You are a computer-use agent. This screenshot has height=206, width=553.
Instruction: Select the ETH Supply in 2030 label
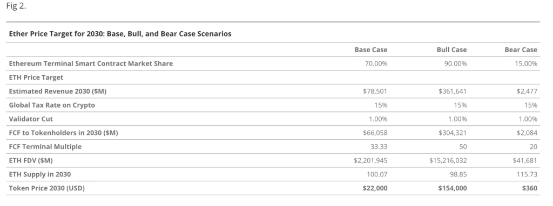click(40, 174)
